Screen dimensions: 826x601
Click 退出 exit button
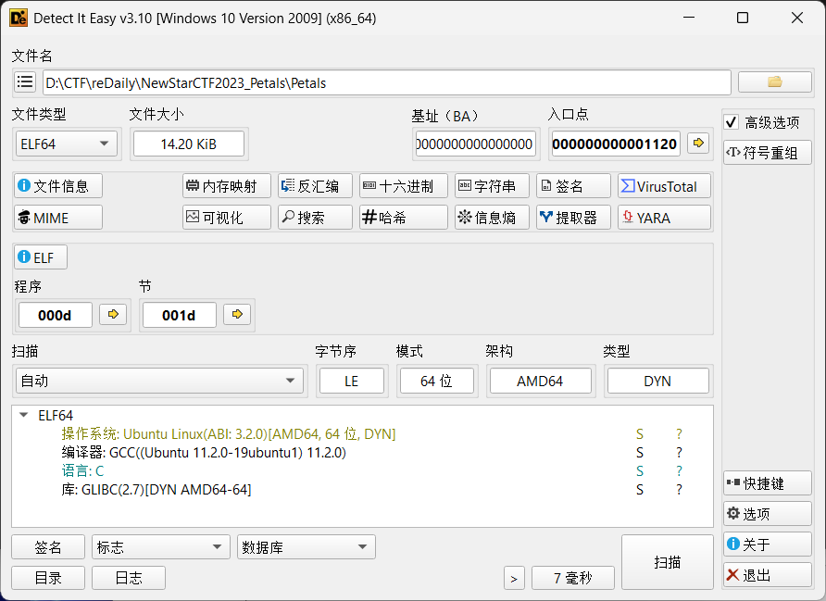tap(767, 575)
